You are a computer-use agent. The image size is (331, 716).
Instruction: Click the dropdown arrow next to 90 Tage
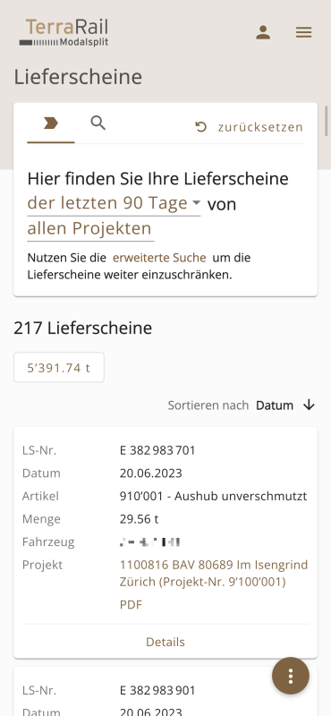pyautogui.click(x=196, y=202)
